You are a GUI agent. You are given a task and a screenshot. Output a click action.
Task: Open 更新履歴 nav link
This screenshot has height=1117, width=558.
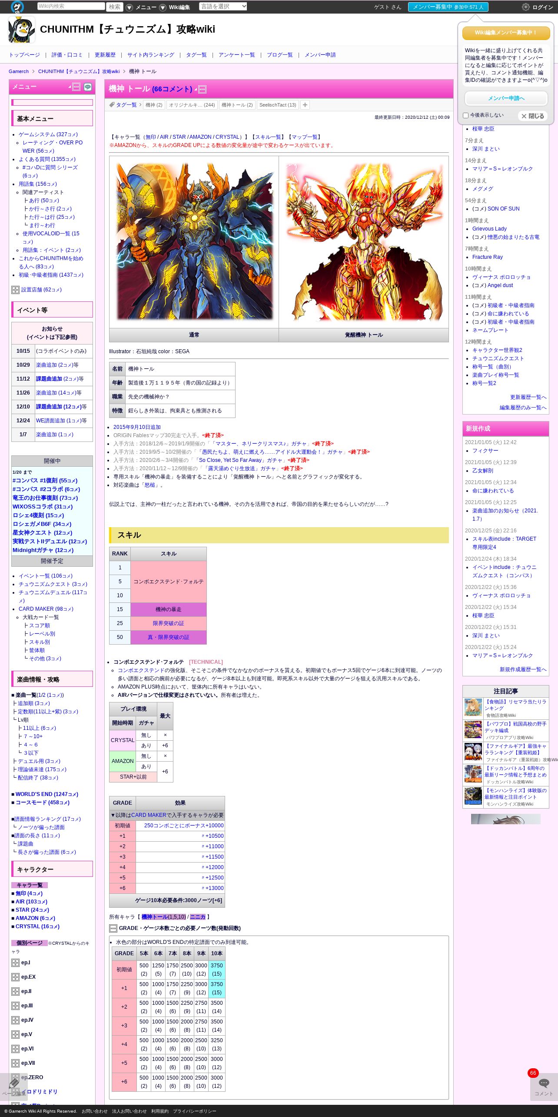105,55
